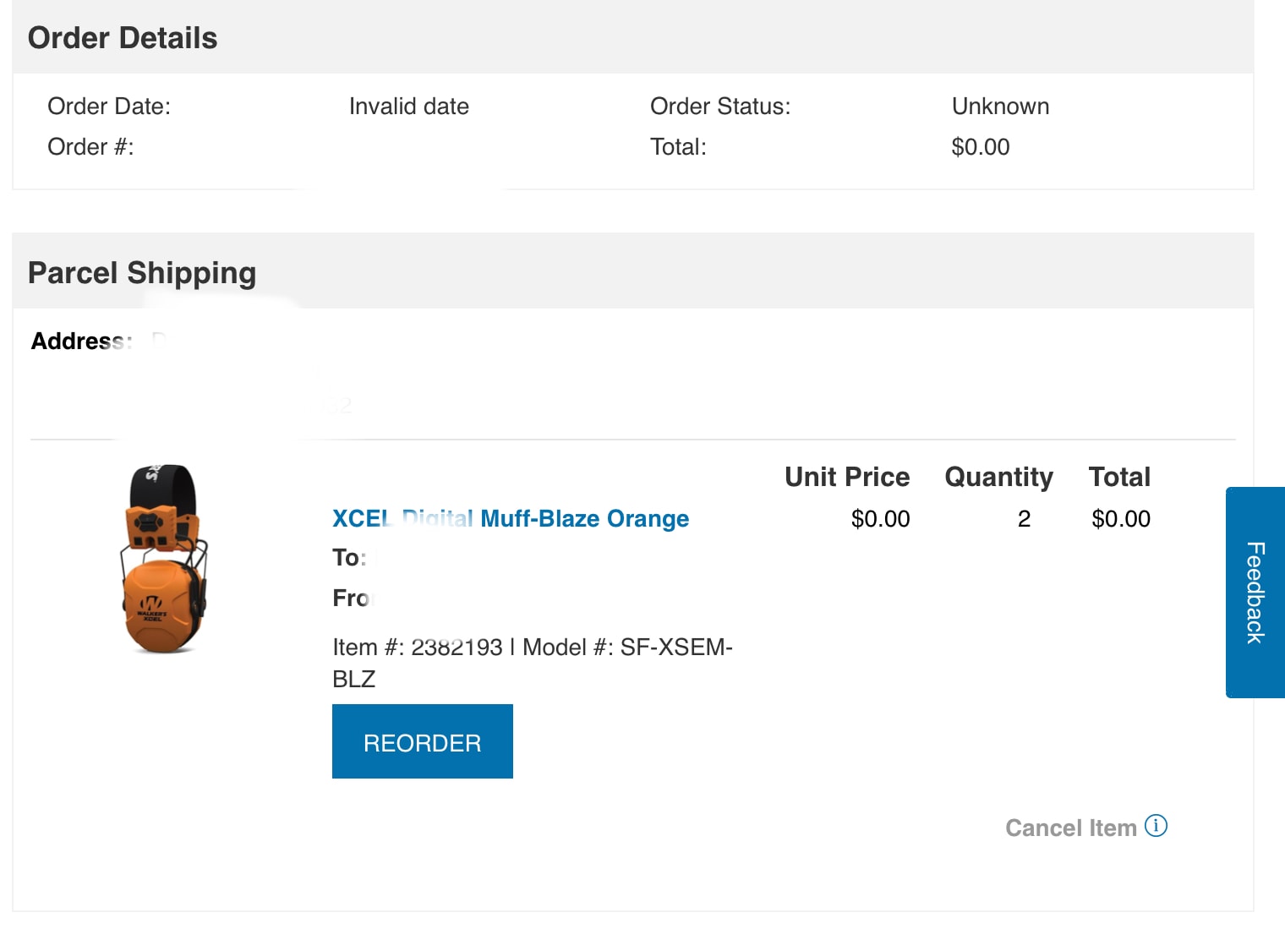Viewport: 1285px width, 940px height.
Task: Click the bold Address label
Action: point(81,342)
